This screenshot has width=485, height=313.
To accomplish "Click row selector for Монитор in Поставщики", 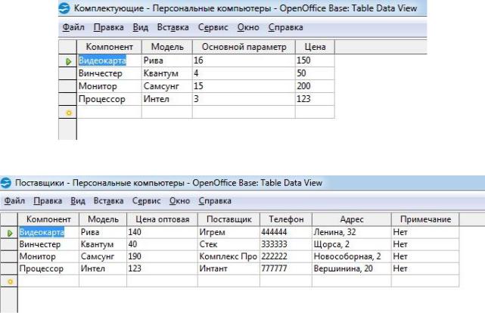I will point(9,256).
